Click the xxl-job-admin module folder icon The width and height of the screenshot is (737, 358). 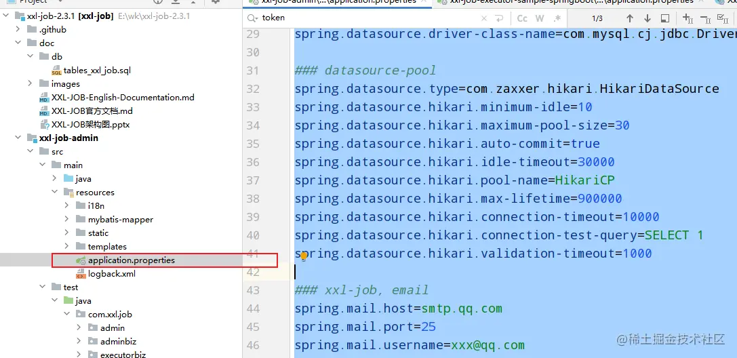(x=32, y=138)
